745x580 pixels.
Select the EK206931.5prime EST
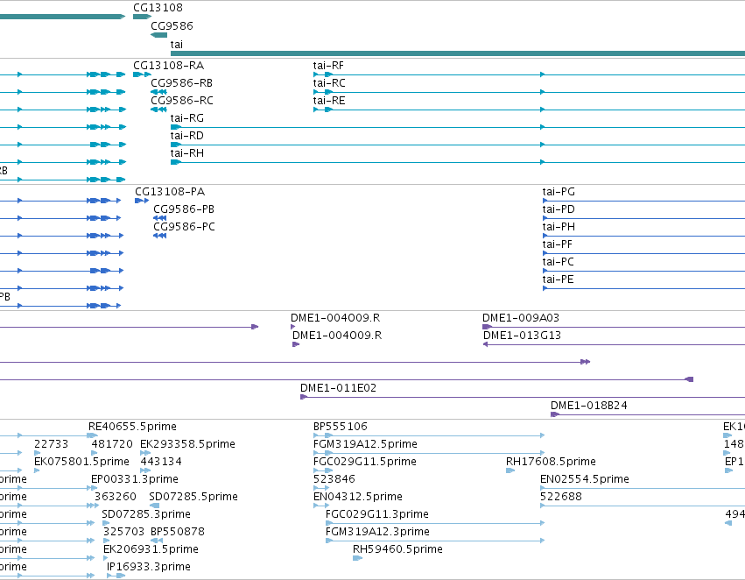[x=151, y=549]
